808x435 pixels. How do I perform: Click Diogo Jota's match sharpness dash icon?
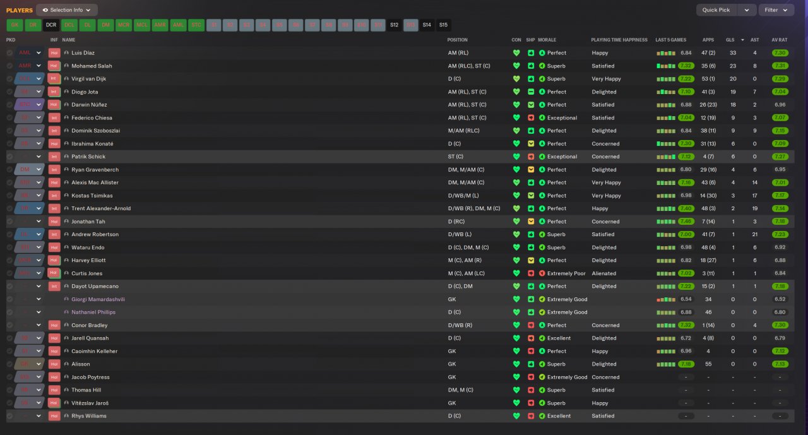click(x=531, y=92)
